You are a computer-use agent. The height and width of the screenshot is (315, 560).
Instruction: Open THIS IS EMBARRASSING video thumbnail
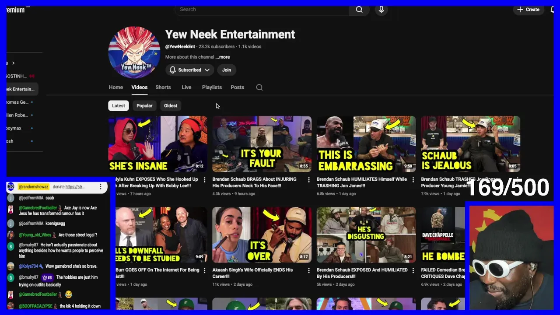click(x=366, y=144)
